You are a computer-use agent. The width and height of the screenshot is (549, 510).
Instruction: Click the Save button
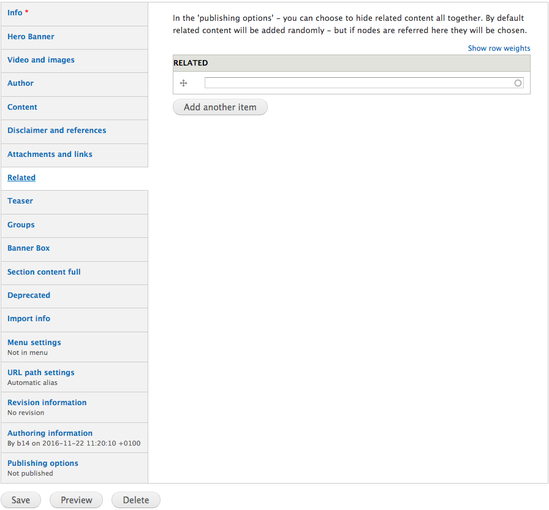21,500
